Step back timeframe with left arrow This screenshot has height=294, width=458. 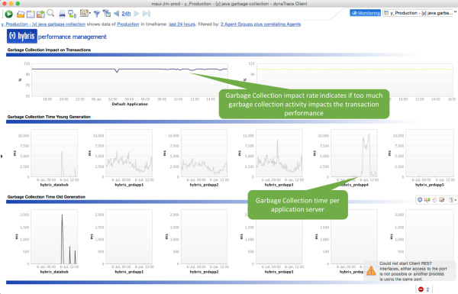117,14
